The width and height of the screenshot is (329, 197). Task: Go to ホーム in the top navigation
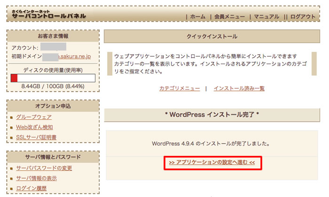(x=197, y=16)
